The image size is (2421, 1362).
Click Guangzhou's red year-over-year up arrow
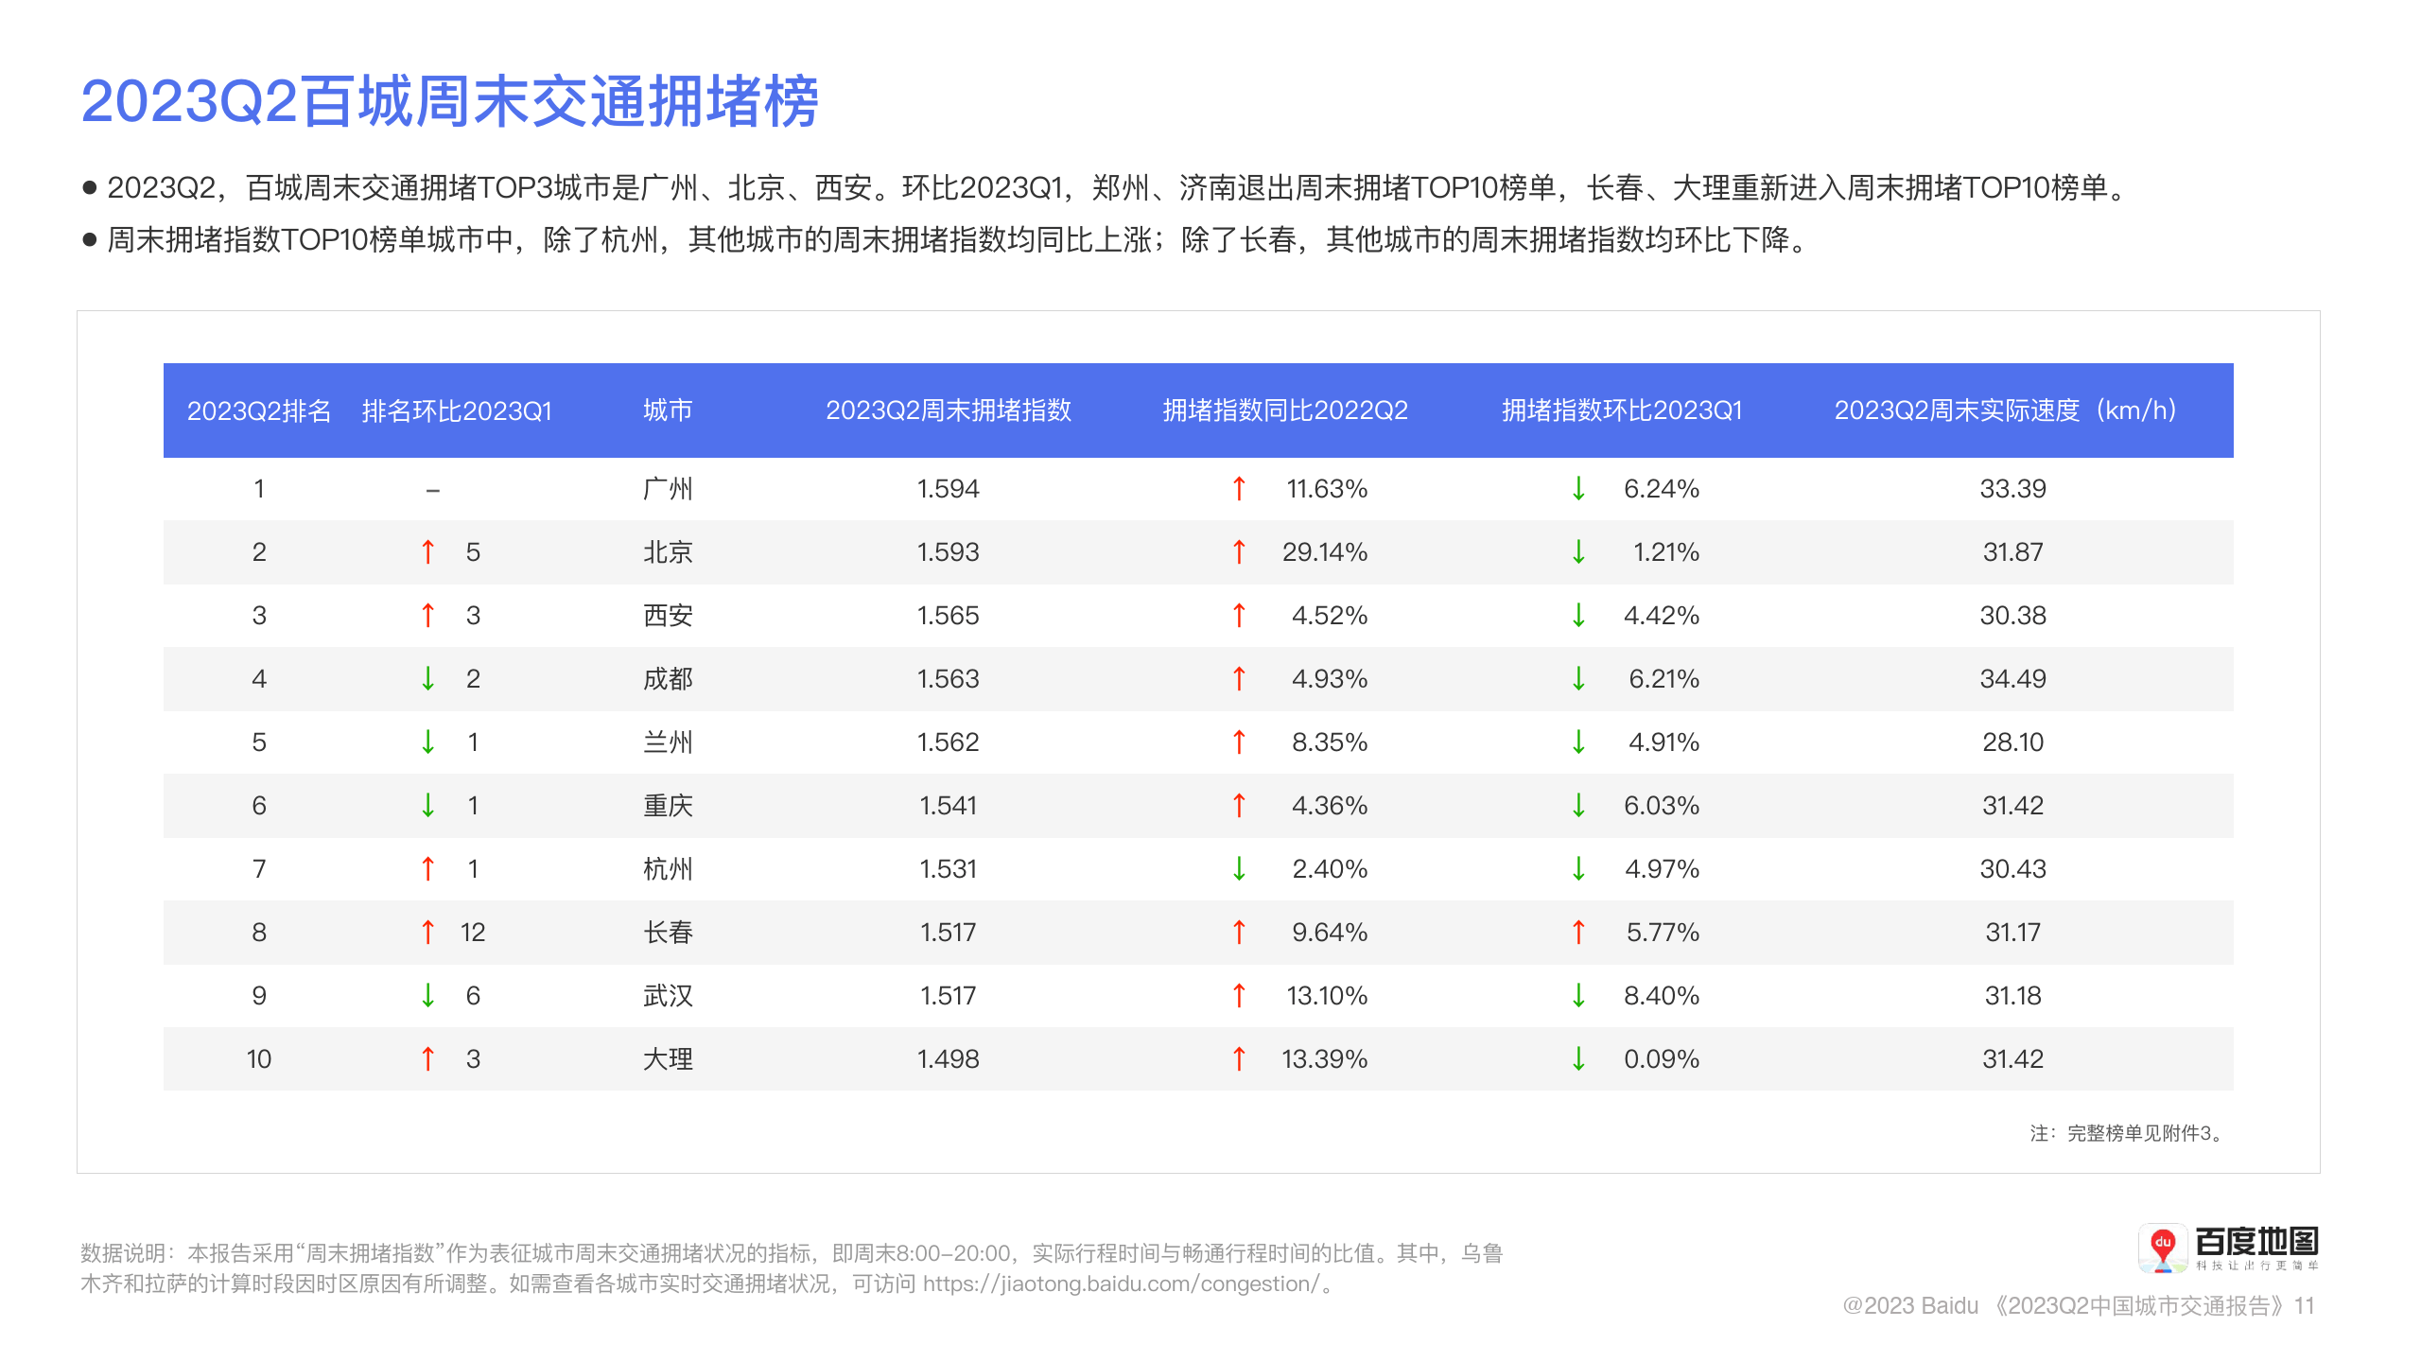tap(1239, 488)
